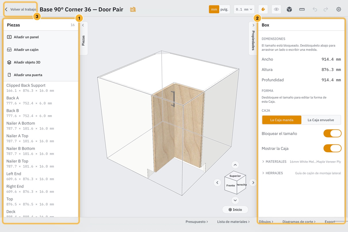Open the Presupuesto bottom tab
This screenshot has height=232, width=348.
tap(197, 222)
